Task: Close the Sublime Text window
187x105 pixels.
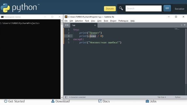Action: 183,17
